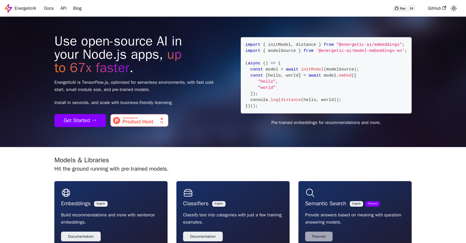Click the Planned button under Semantic Search

pyautogui.click(x=319, y=236)
